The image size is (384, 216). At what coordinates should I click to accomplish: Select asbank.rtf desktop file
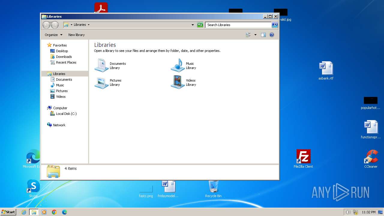coord(326,71)
